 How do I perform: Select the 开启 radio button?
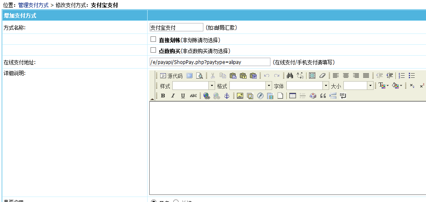(x=153, y=201)
